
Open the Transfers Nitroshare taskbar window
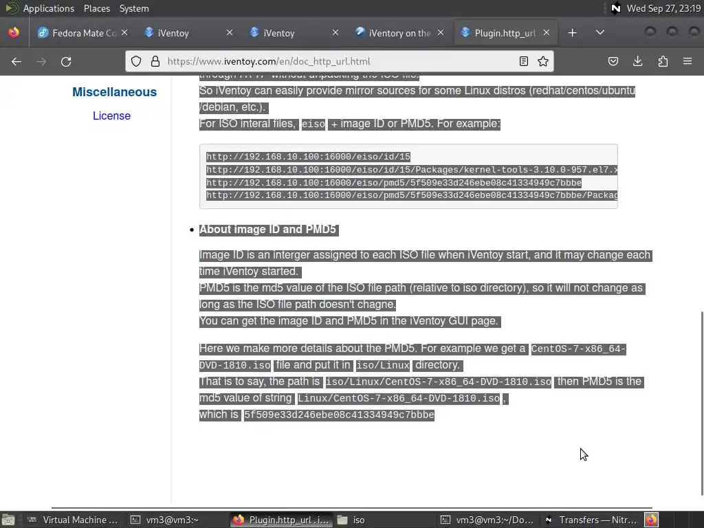(x=591, y=520)
